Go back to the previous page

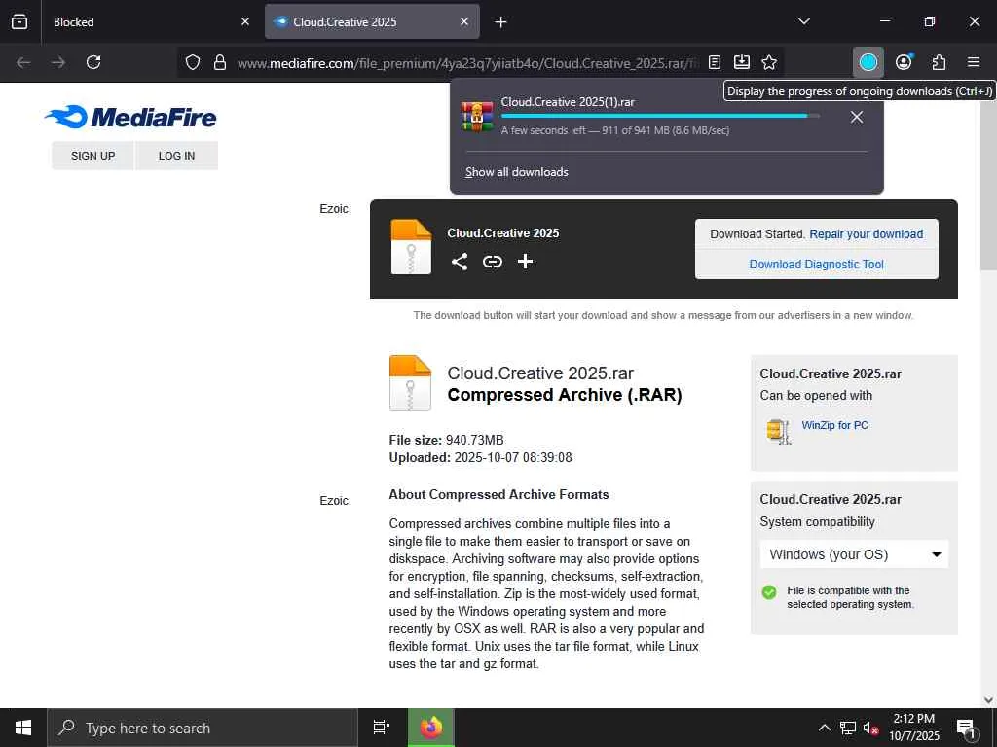pyautogui.click(x=23, y=62)
